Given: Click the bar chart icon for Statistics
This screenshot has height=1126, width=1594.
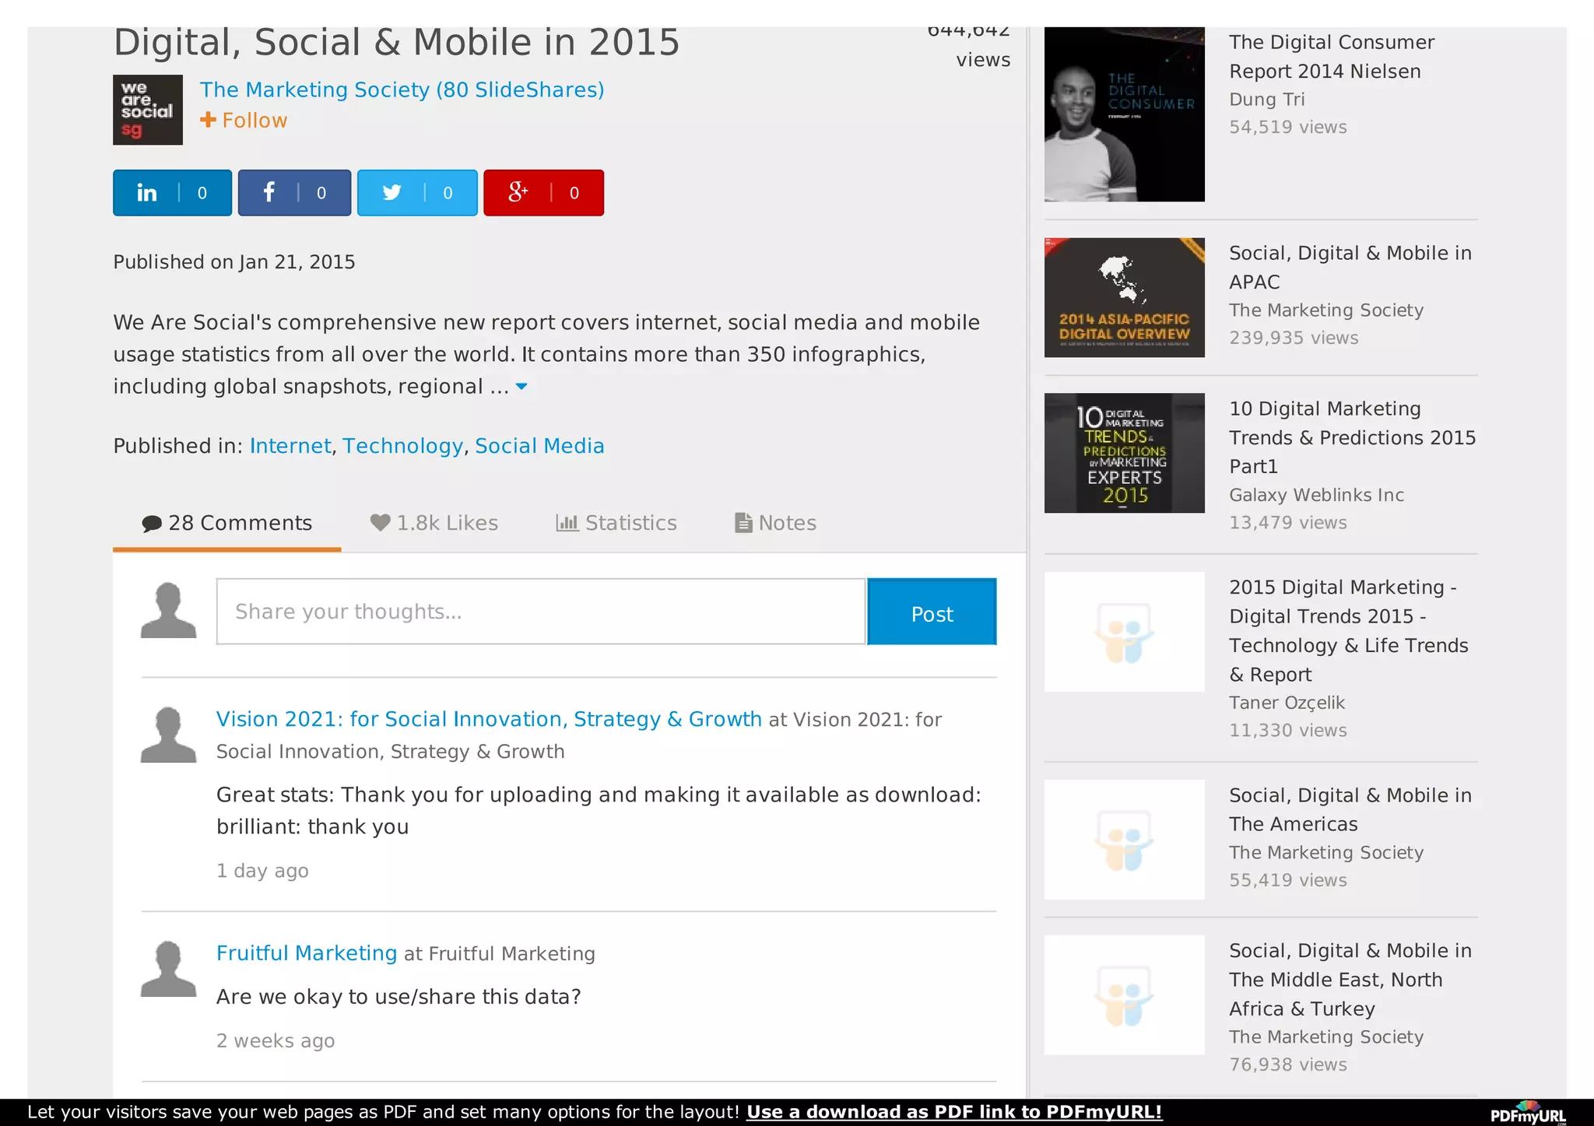Looking at the screenshot, I should pos(567,522).
